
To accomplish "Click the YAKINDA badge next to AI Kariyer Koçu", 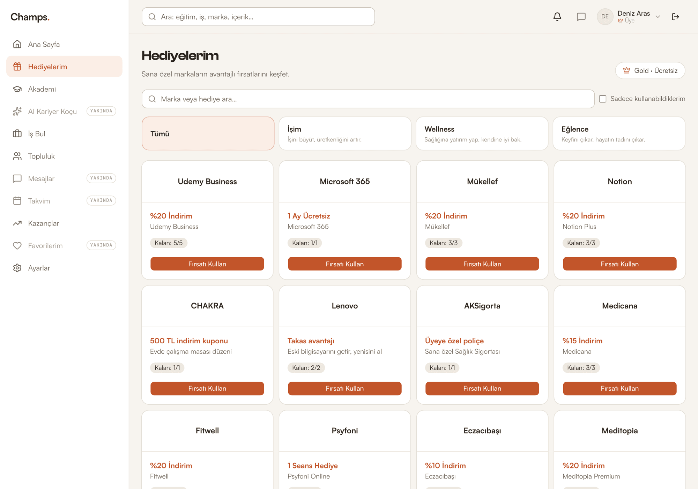I will (x=101, y=111).
